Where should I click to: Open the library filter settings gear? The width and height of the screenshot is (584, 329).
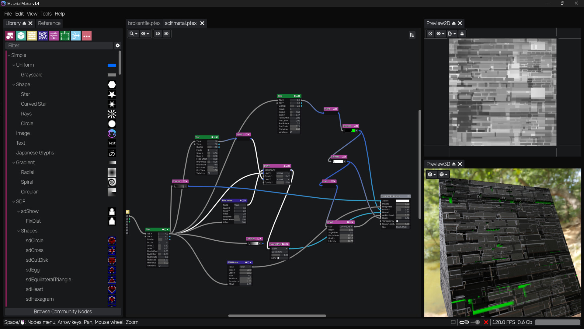pos(118,45)
